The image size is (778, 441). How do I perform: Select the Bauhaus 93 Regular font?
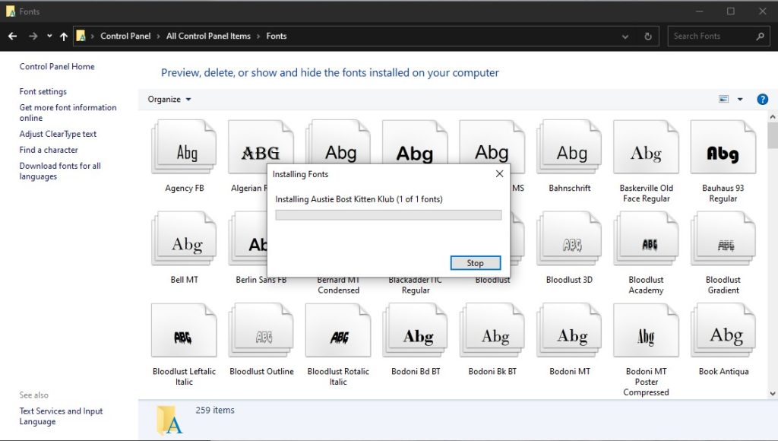[x=723, y=153]
